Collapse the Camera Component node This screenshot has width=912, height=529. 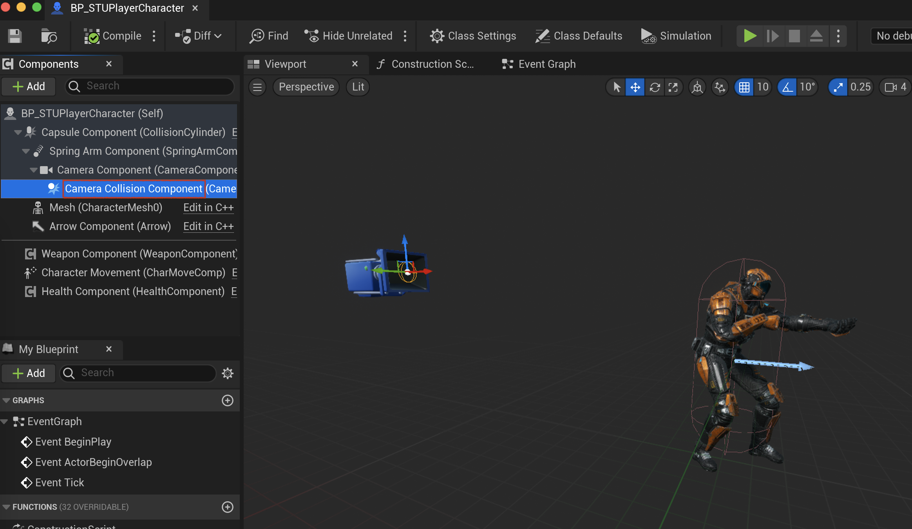click(x=34, y=170)
